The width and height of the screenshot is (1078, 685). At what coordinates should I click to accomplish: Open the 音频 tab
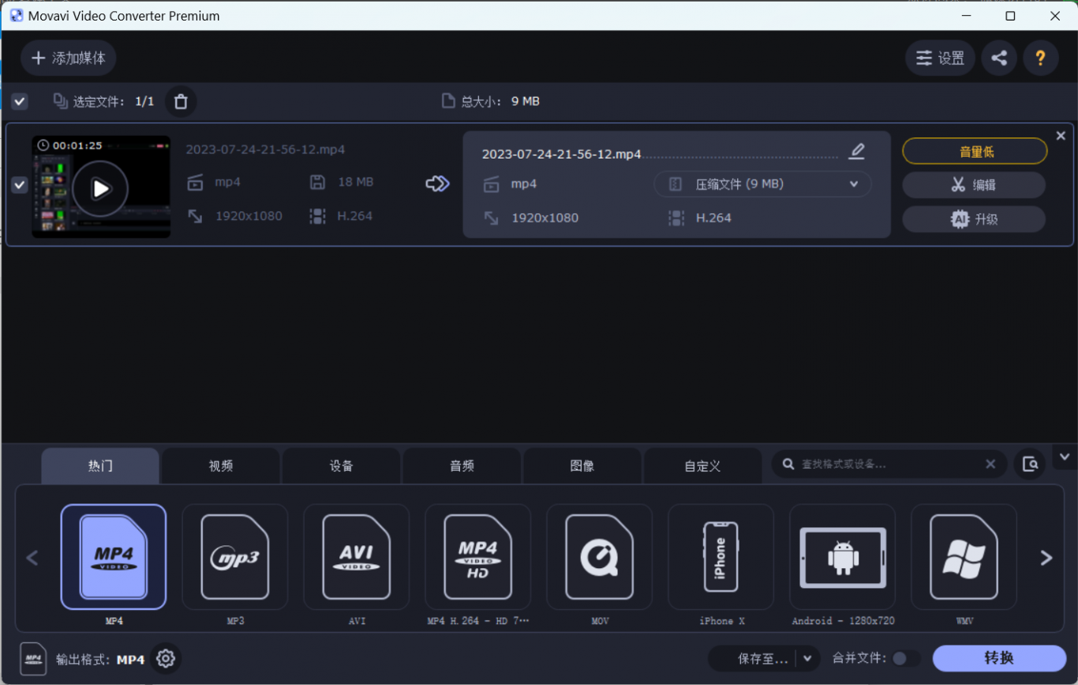462,466
